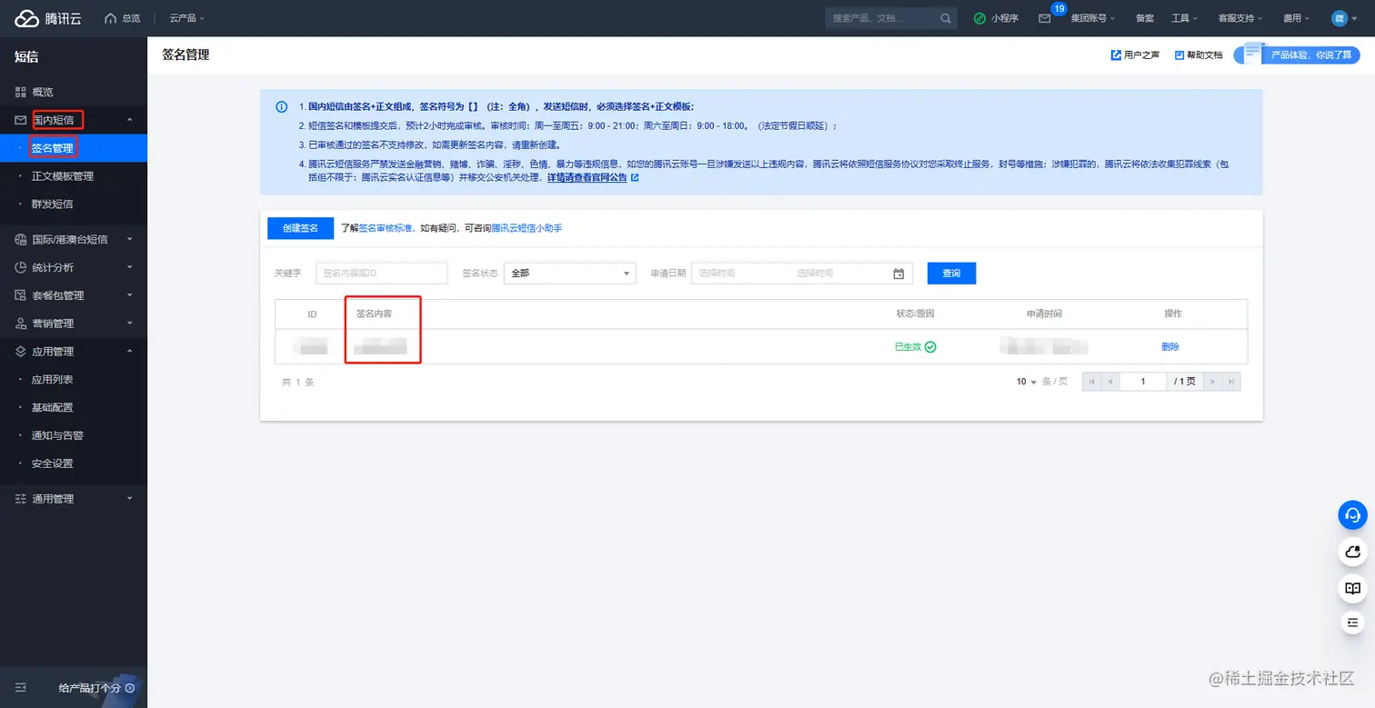Click the floating customer service headset icon
Image resolution: width=1375 pixels, height=708 pixels.
(1352, 515)
